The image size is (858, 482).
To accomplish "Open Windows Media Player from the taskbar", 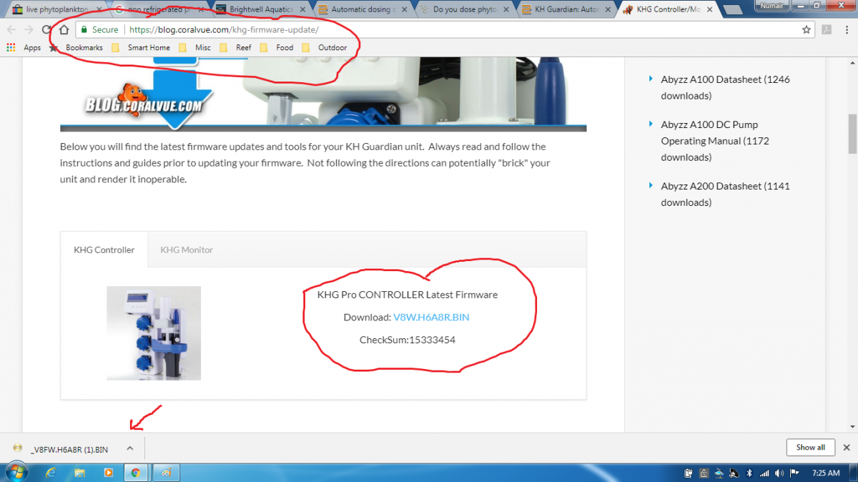I will coord(109,473).
